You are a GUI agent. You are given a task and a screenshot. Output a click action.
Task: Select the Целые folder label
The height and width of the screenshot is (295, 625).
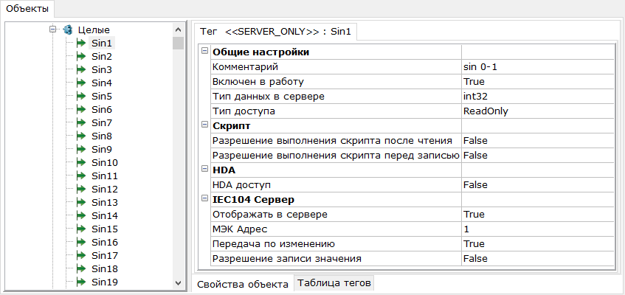(x=94, y=29)
